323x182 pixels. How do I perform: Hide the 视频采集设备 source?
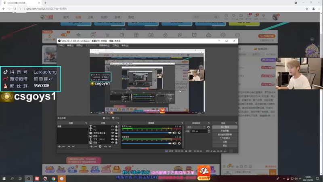coord(113,133)
